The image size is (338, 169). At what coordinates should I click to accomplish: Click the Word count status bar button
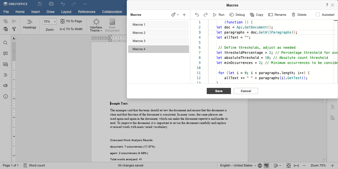(34, 165)
